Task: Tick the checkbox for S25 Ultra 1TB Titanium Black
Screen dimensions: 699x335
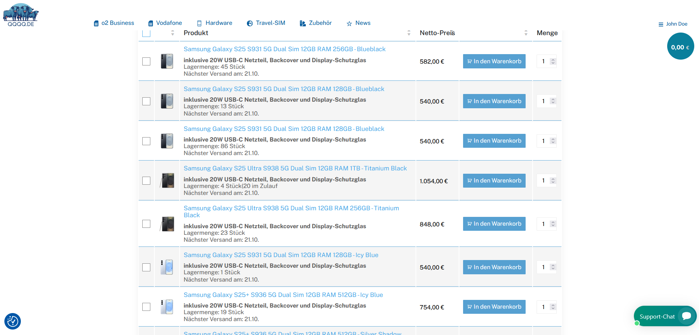Action: (146, 181)
